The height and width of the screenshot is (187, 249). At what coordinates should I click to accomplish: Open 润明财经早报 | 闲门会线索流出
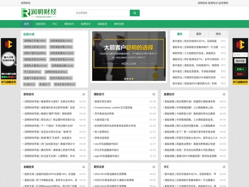pos(49,144)
